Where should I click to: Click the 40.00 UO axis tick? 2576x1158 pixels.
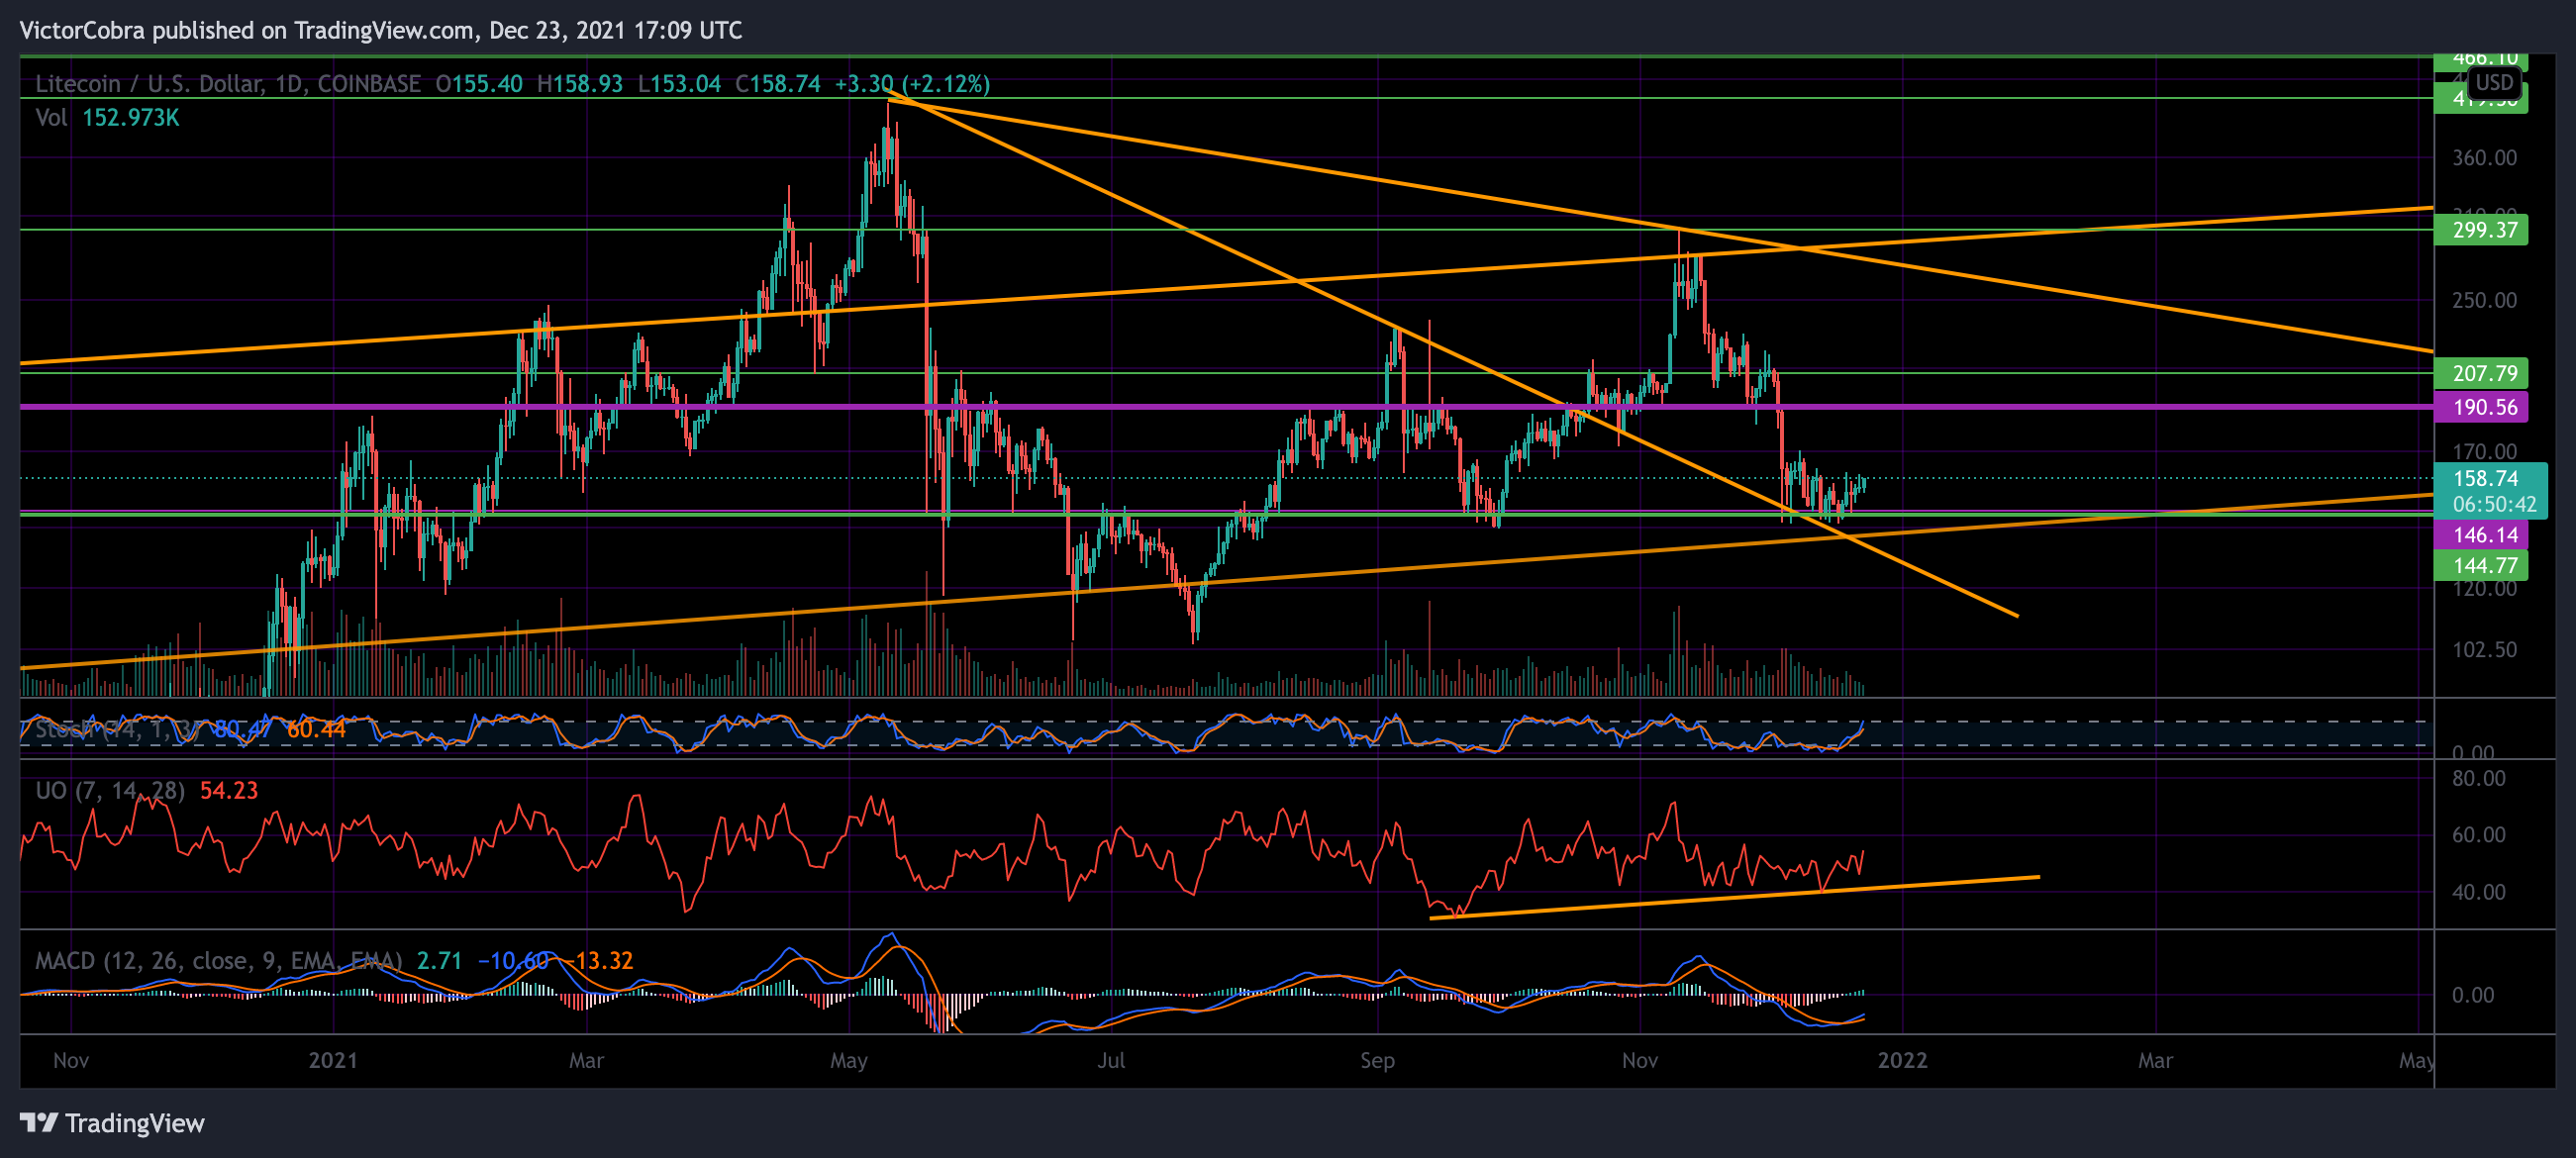coord(2478,892)
